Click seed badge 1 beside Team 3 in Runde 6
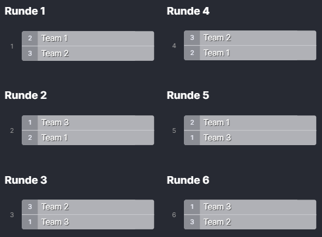The image size is (322, 237). (192, 207)
